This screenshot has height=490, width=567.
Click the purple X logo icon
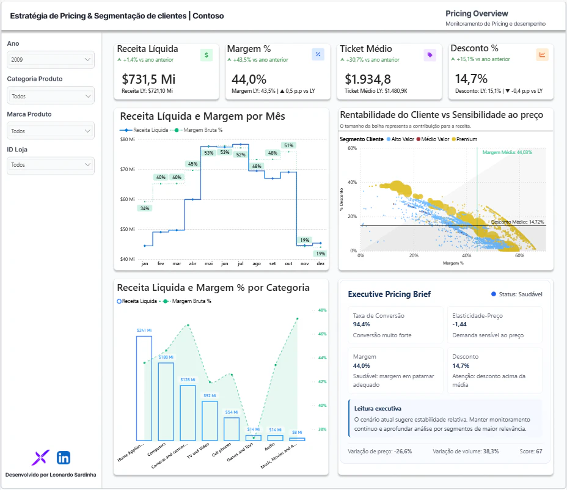(x=40, y=458)
